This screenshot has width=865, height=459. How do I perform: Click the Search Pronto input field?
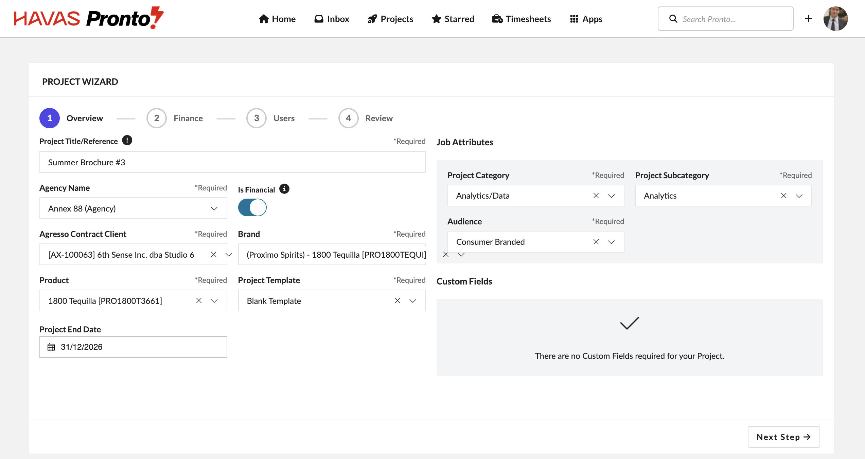[725, 19]
